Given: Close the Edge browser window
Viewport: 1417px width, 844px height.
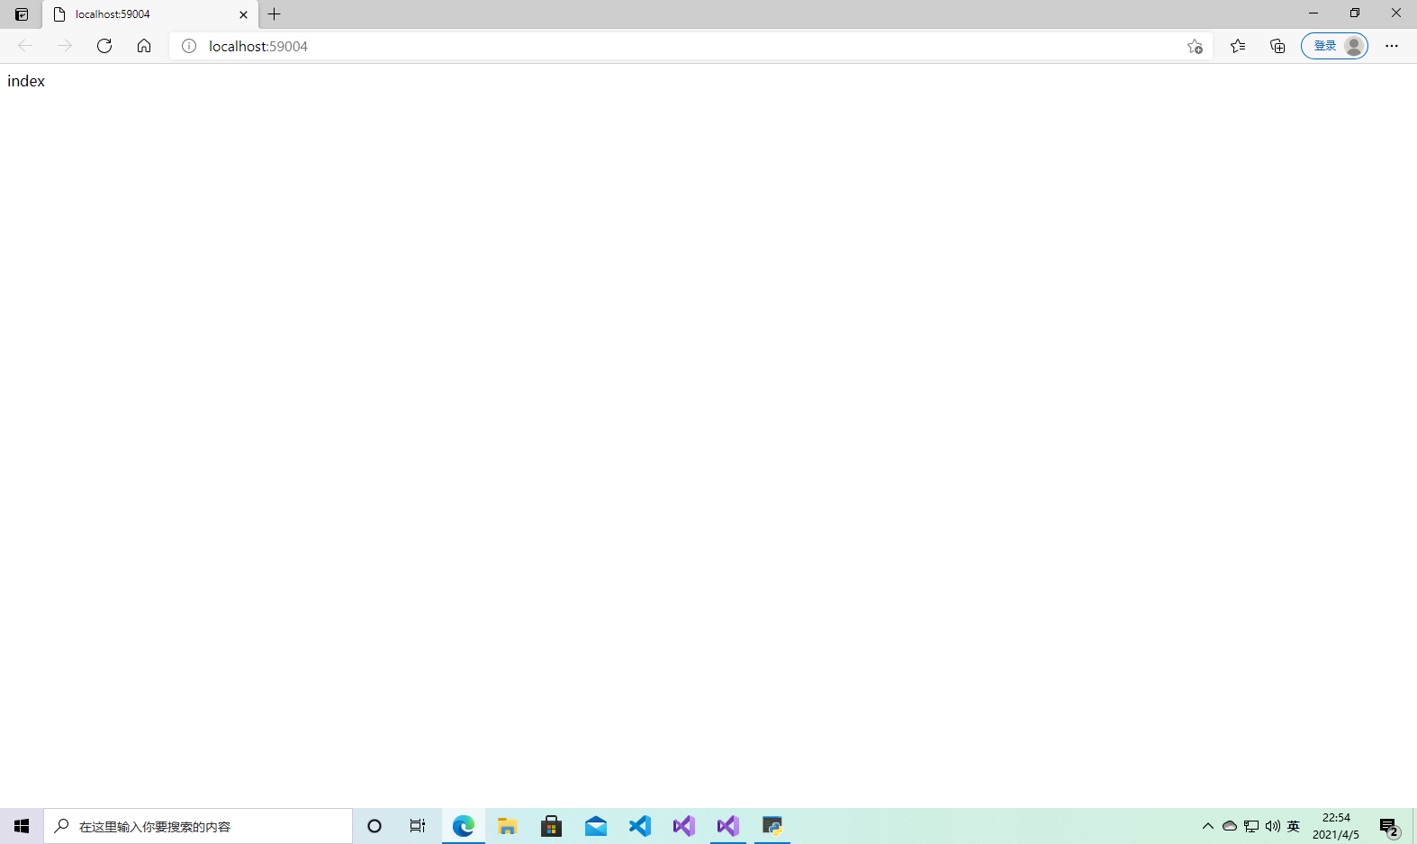Looking at the screenshot, I should tap(1396, 13).
